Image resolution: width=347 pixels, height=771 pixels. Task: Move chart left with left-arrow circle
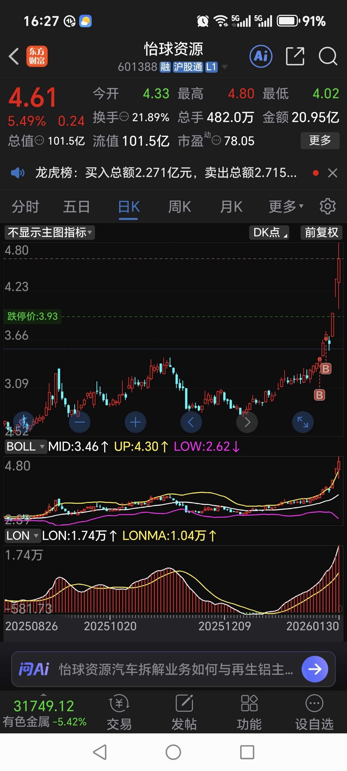(x=191, y=422)
